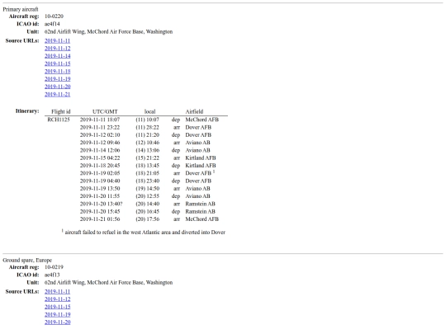Open the 2019-11-15 source link under Ground spare
The height and width of the screenshot is (334, 446).
[x=57, y=307]
